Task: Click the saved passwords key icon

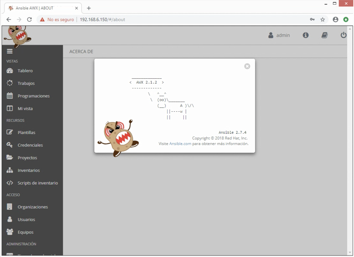Action: (x=312, y=19)
